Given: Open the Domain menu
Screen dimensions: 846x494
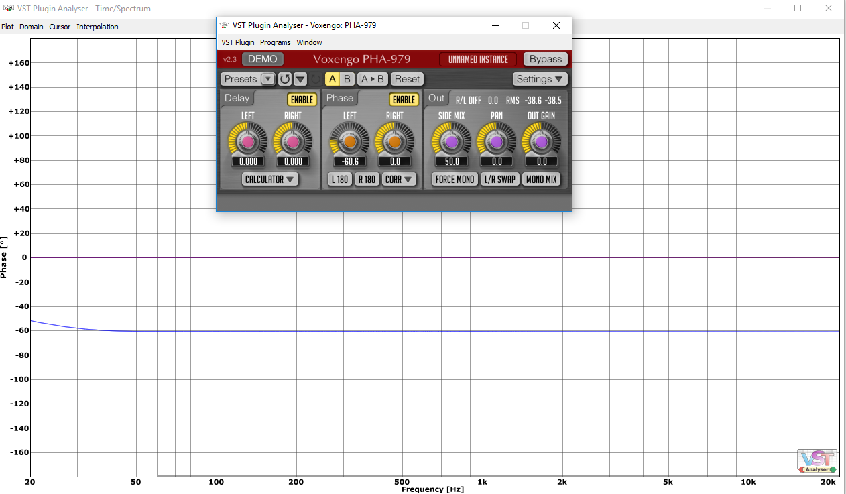Looking at the screenshot, I should (32, 27).
